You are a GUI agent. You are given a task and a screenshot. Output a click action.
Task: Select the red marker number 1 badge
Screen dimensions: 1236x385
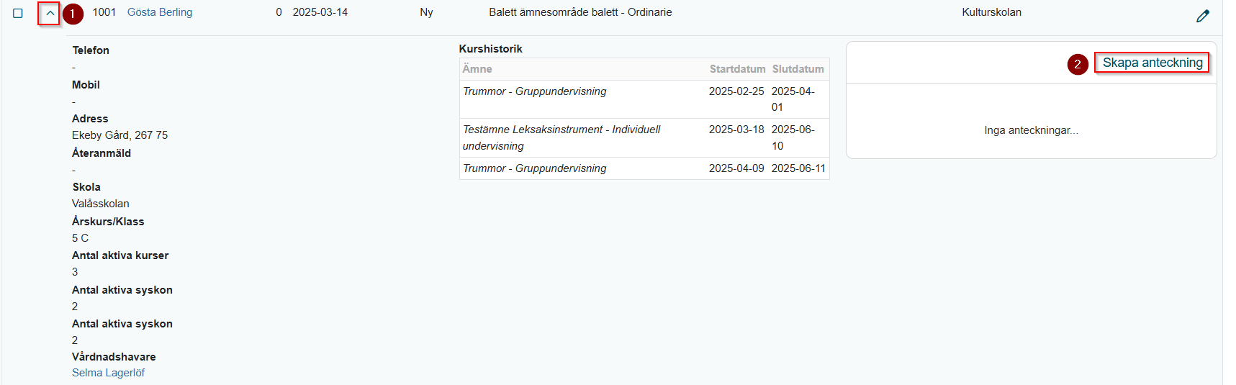coord(73,14)
